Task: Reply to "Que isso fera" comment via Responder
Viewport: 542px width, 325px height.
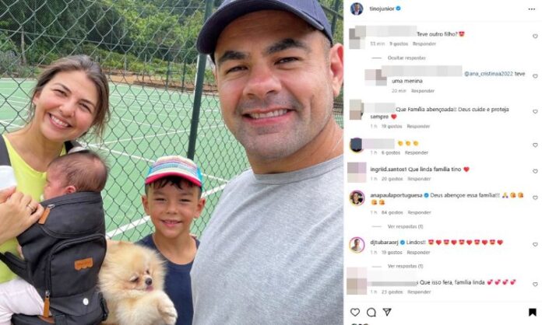Action: 419,292
